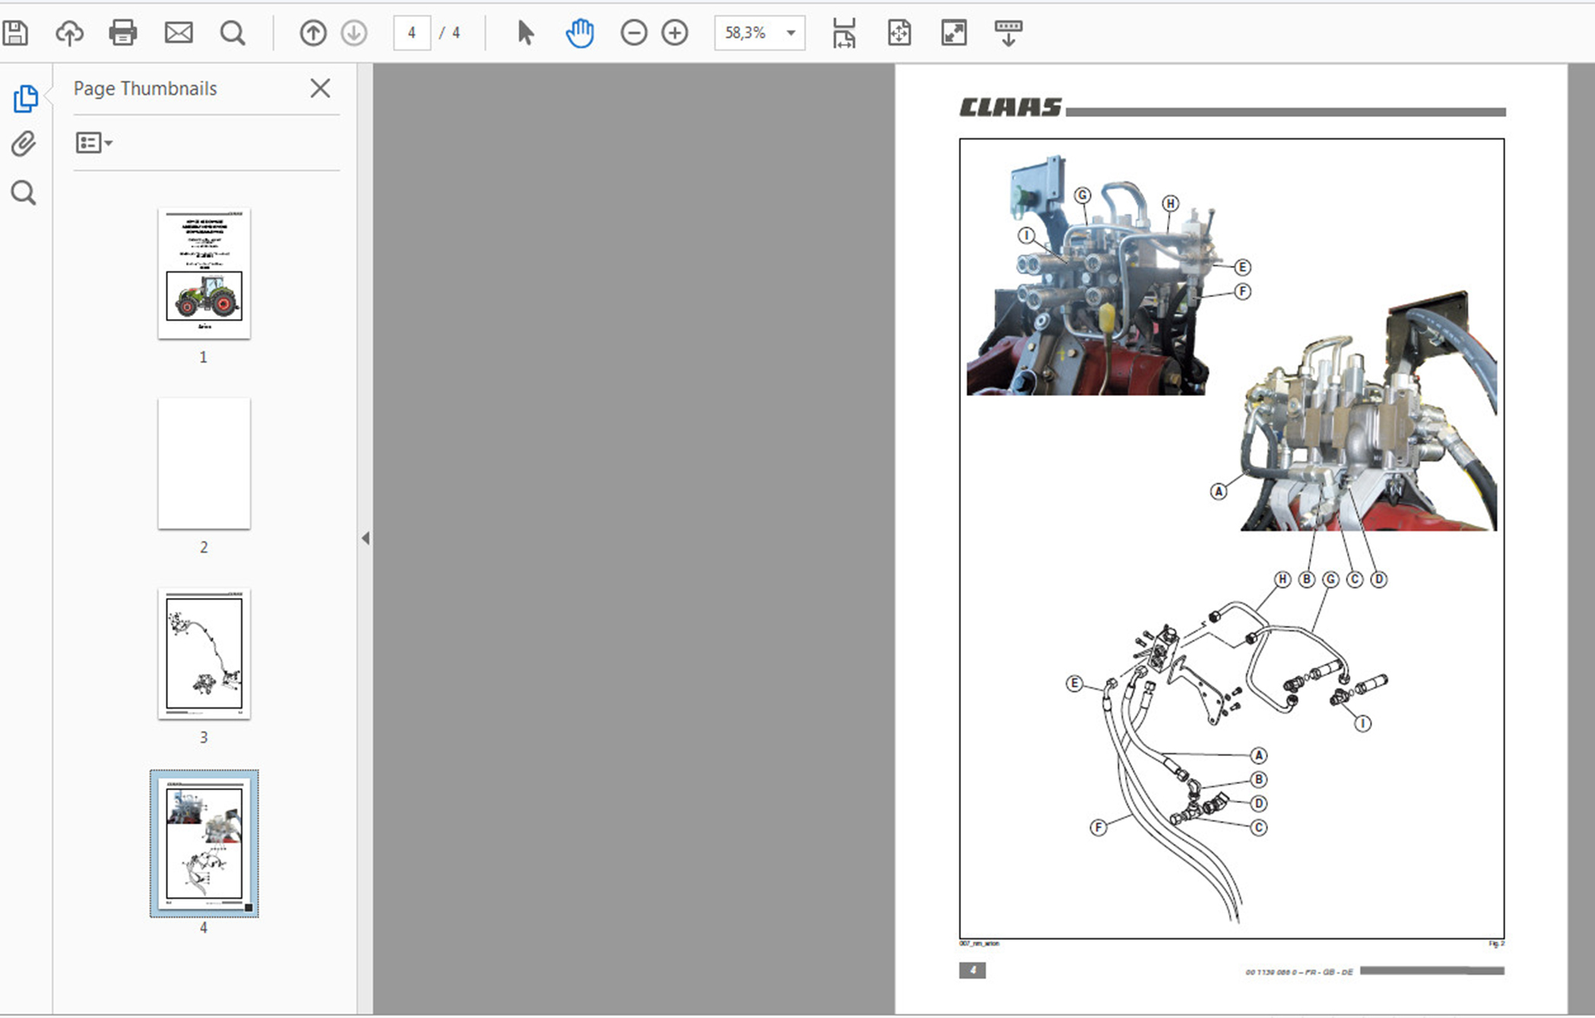
Task: Click the upload to cloud icon
Action: pyautogui.click(x=69, y=33)
